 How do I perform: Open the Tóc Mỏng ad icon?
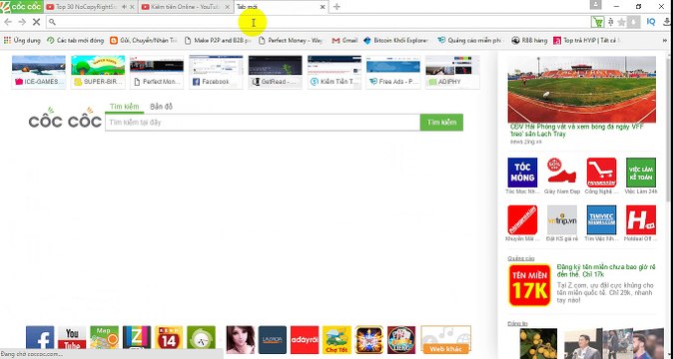pyautogui.click(x=522, y=173)
